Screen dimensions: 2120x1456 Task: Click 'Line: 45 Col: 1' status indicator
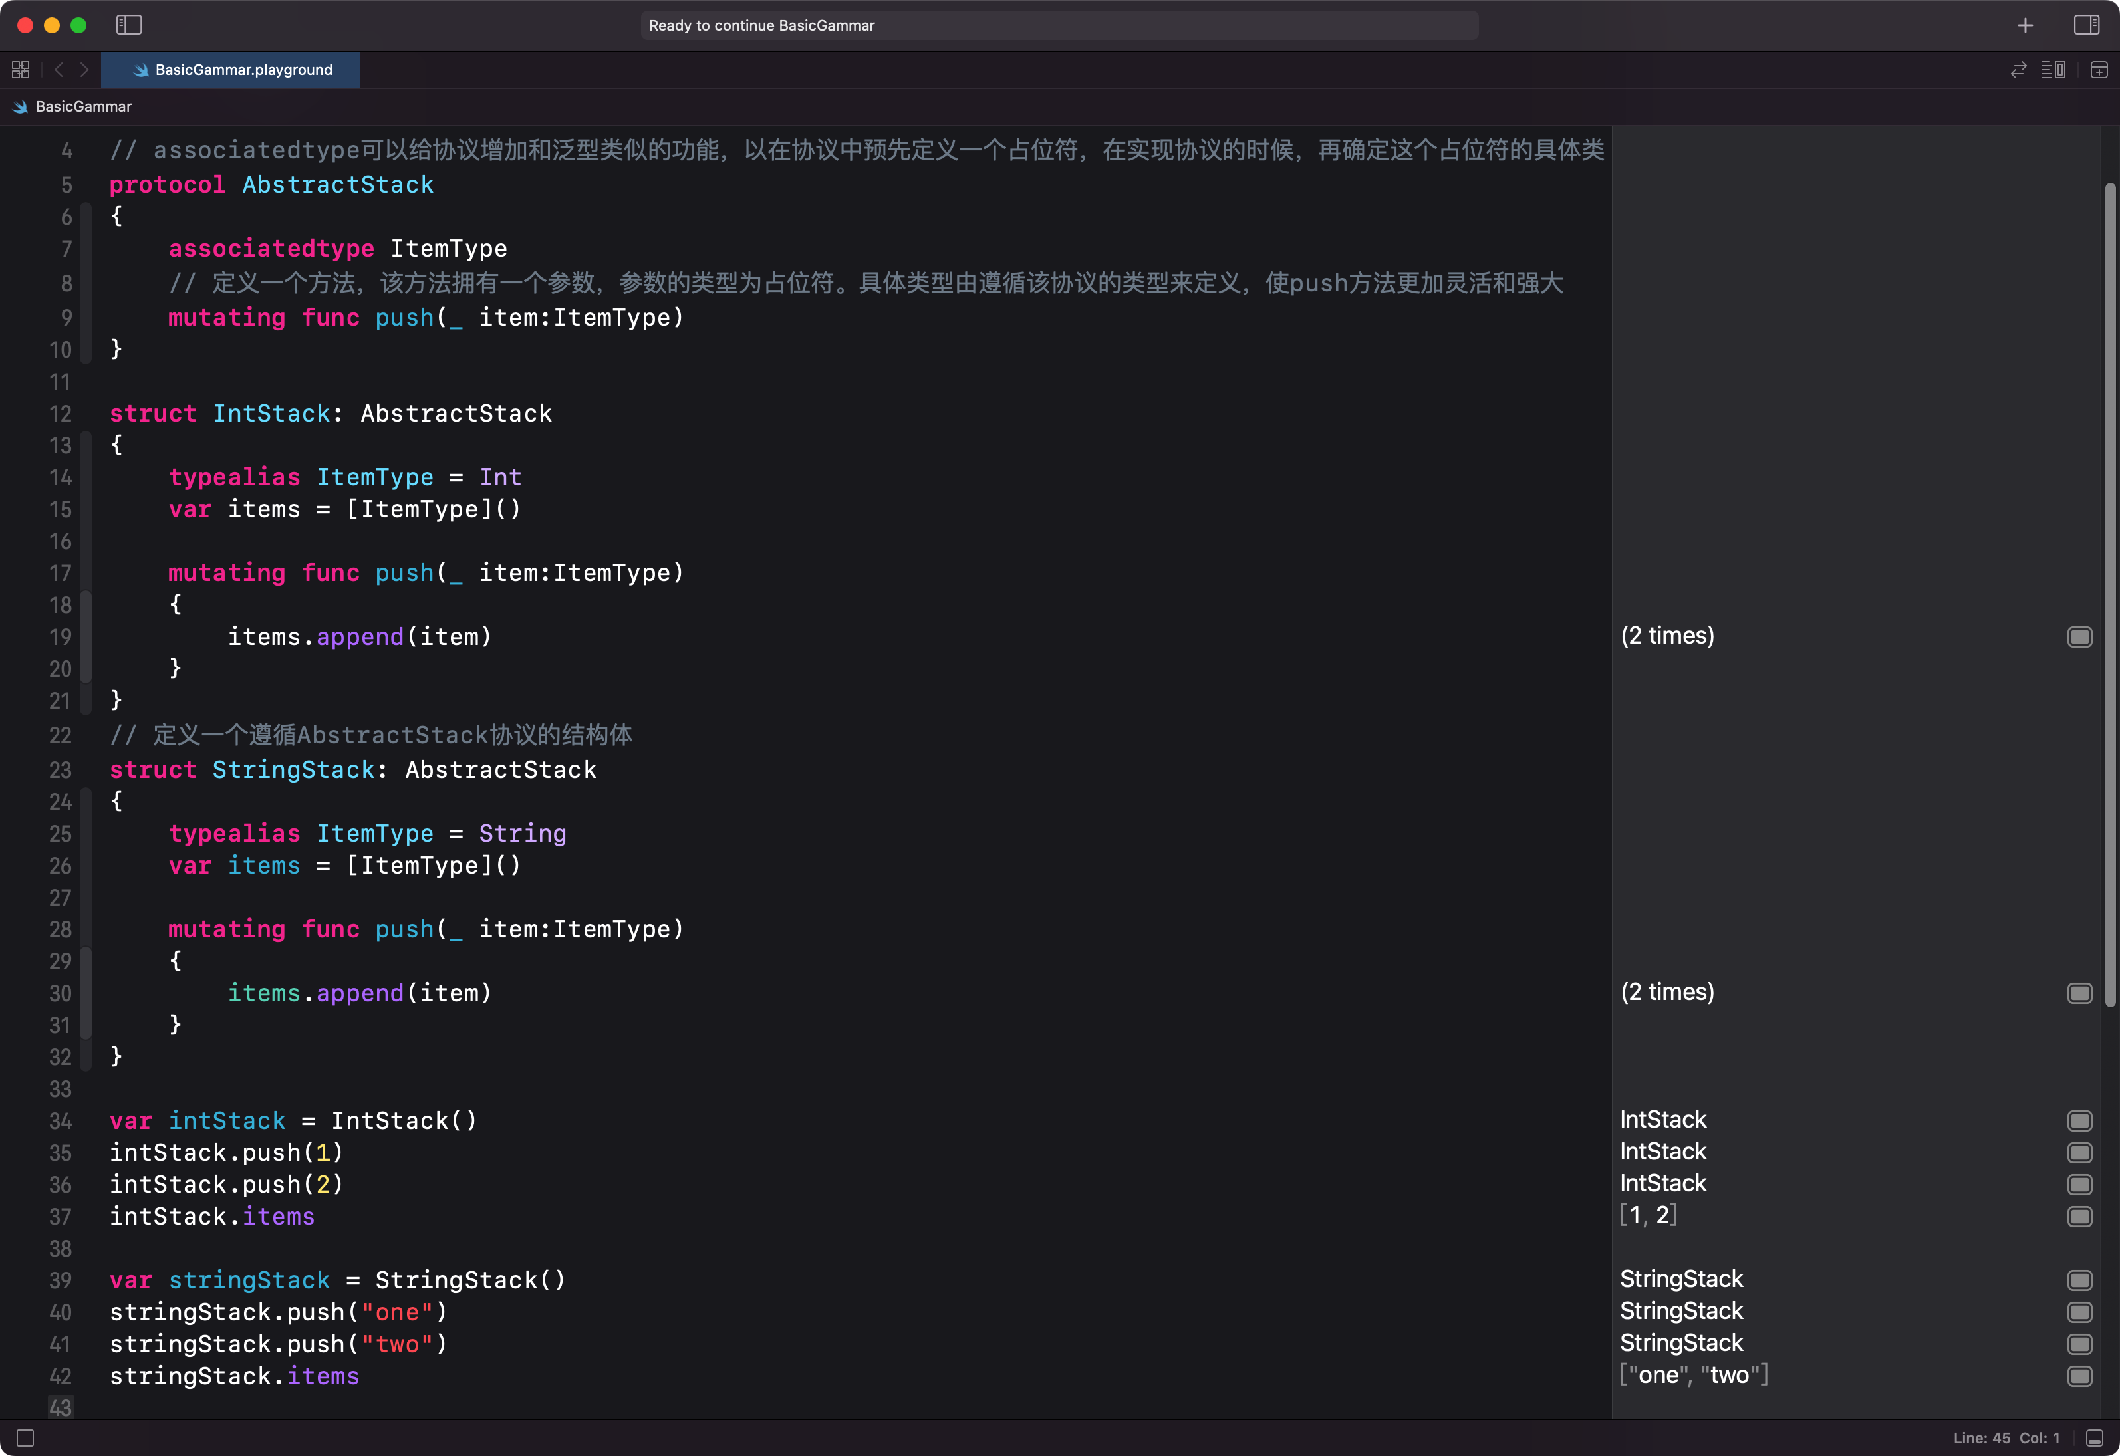2006,1438
